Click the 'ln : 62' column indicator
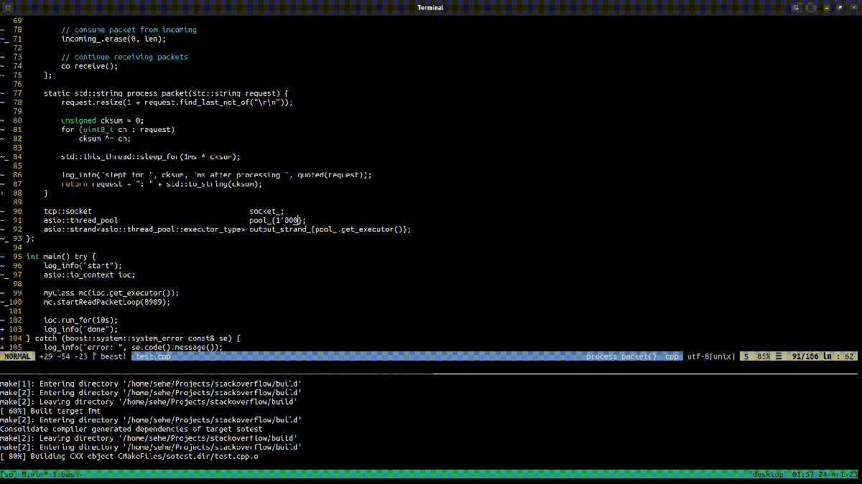Viewport: 862px width, 484px height. pos(839,356)
